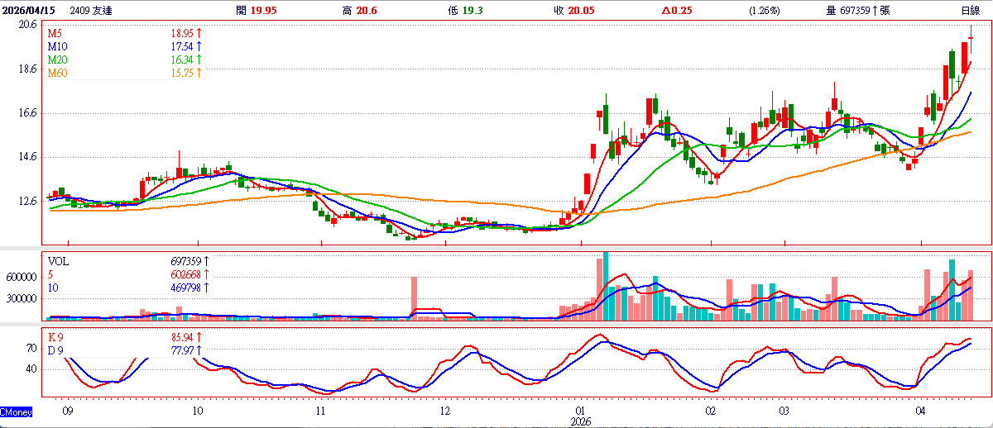Click the up arrow beside D9 value 77.97
This screenshot has width=993, height=428.
click(x=199, y=351)
